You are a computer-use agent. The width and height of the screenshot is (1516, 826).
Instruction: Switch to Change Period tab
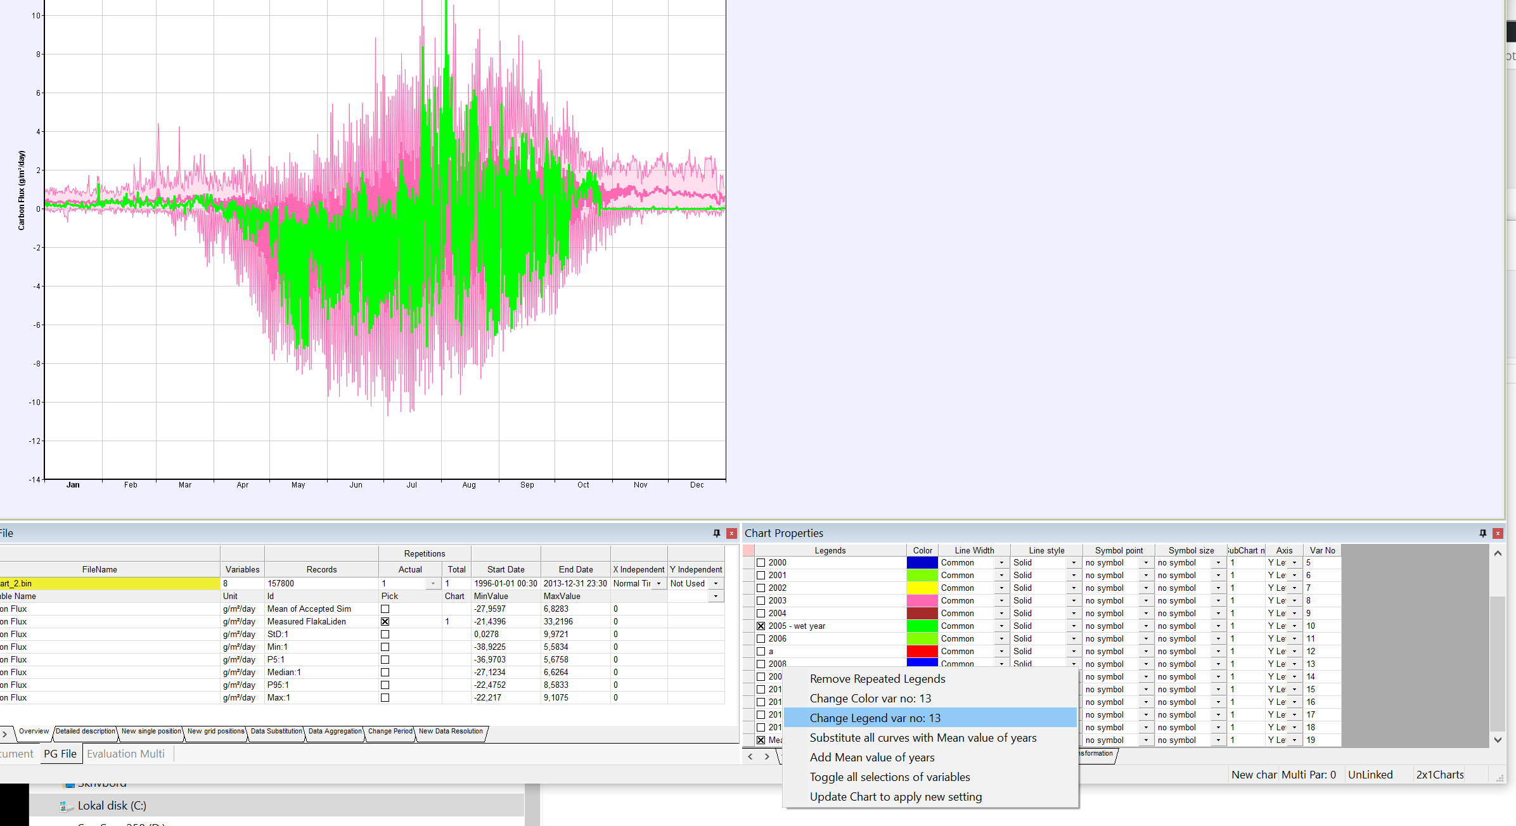tap(390, 732)
